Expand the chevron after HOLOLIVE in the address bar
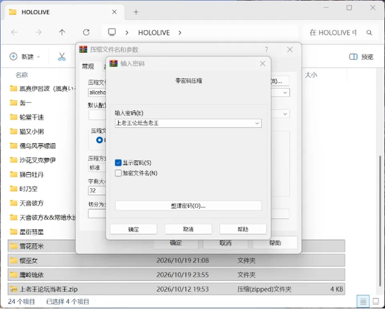The width and height of the screenshot is (385, 309). [180, 33]
